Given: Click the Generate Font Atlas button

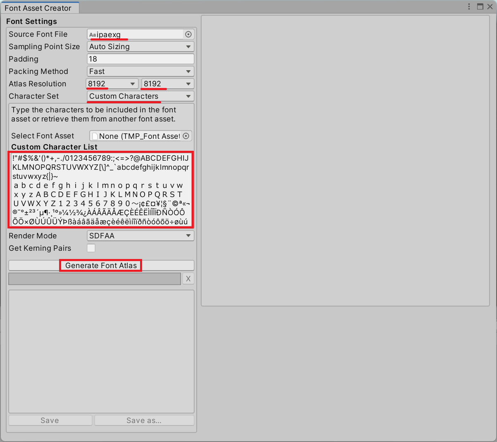Looking at the screenshot, I should coord(100,265).
